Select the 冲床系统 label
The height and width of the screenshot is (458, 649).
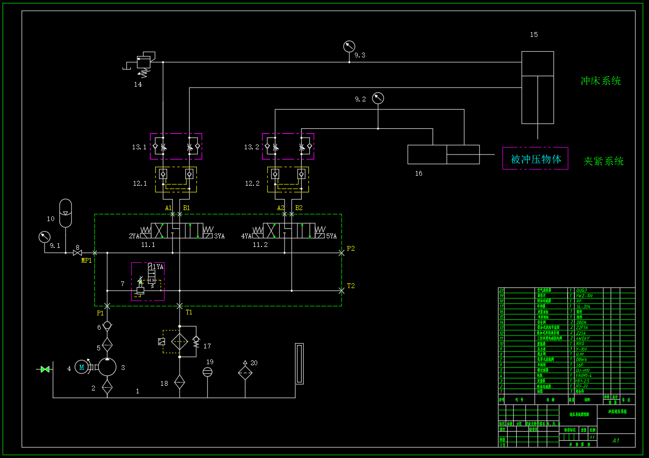[x=601, y=81]
